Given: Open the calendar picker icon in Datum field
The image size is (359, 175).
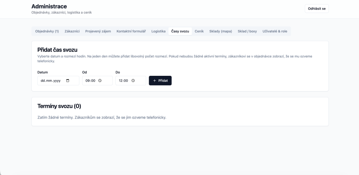Looking at the screenshot, I should tap(68, 81).
